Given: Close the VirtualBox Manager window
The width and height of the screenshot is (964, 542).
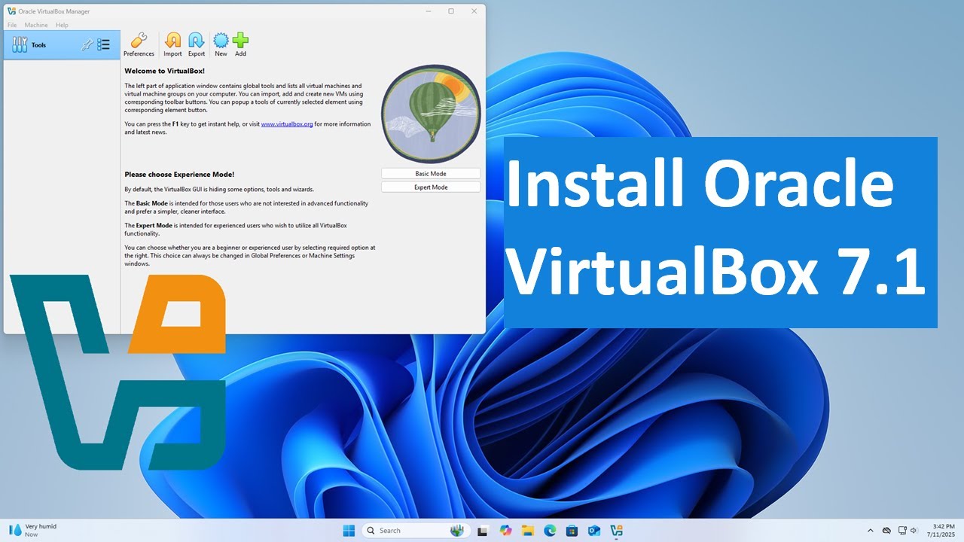Looking at the screenshot, I should 474,11.
